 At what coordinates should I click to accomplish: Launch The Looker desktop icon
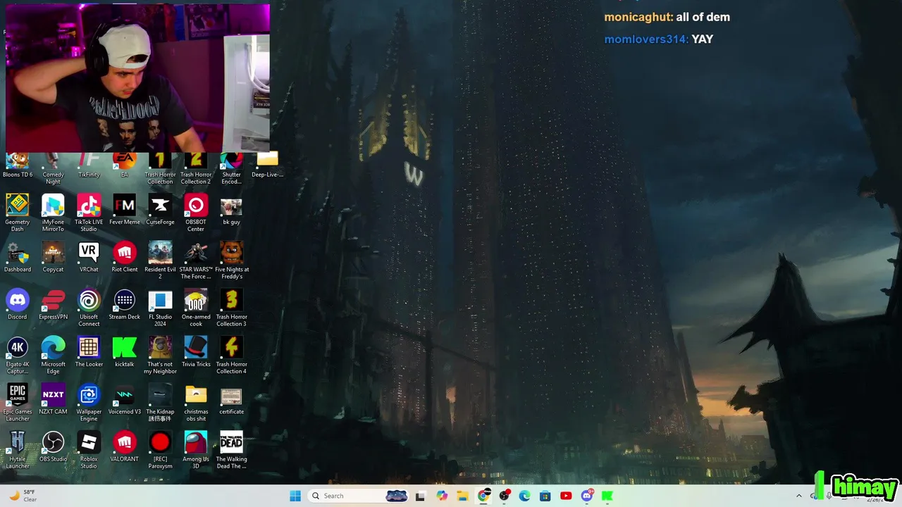[x=89, y=351]
